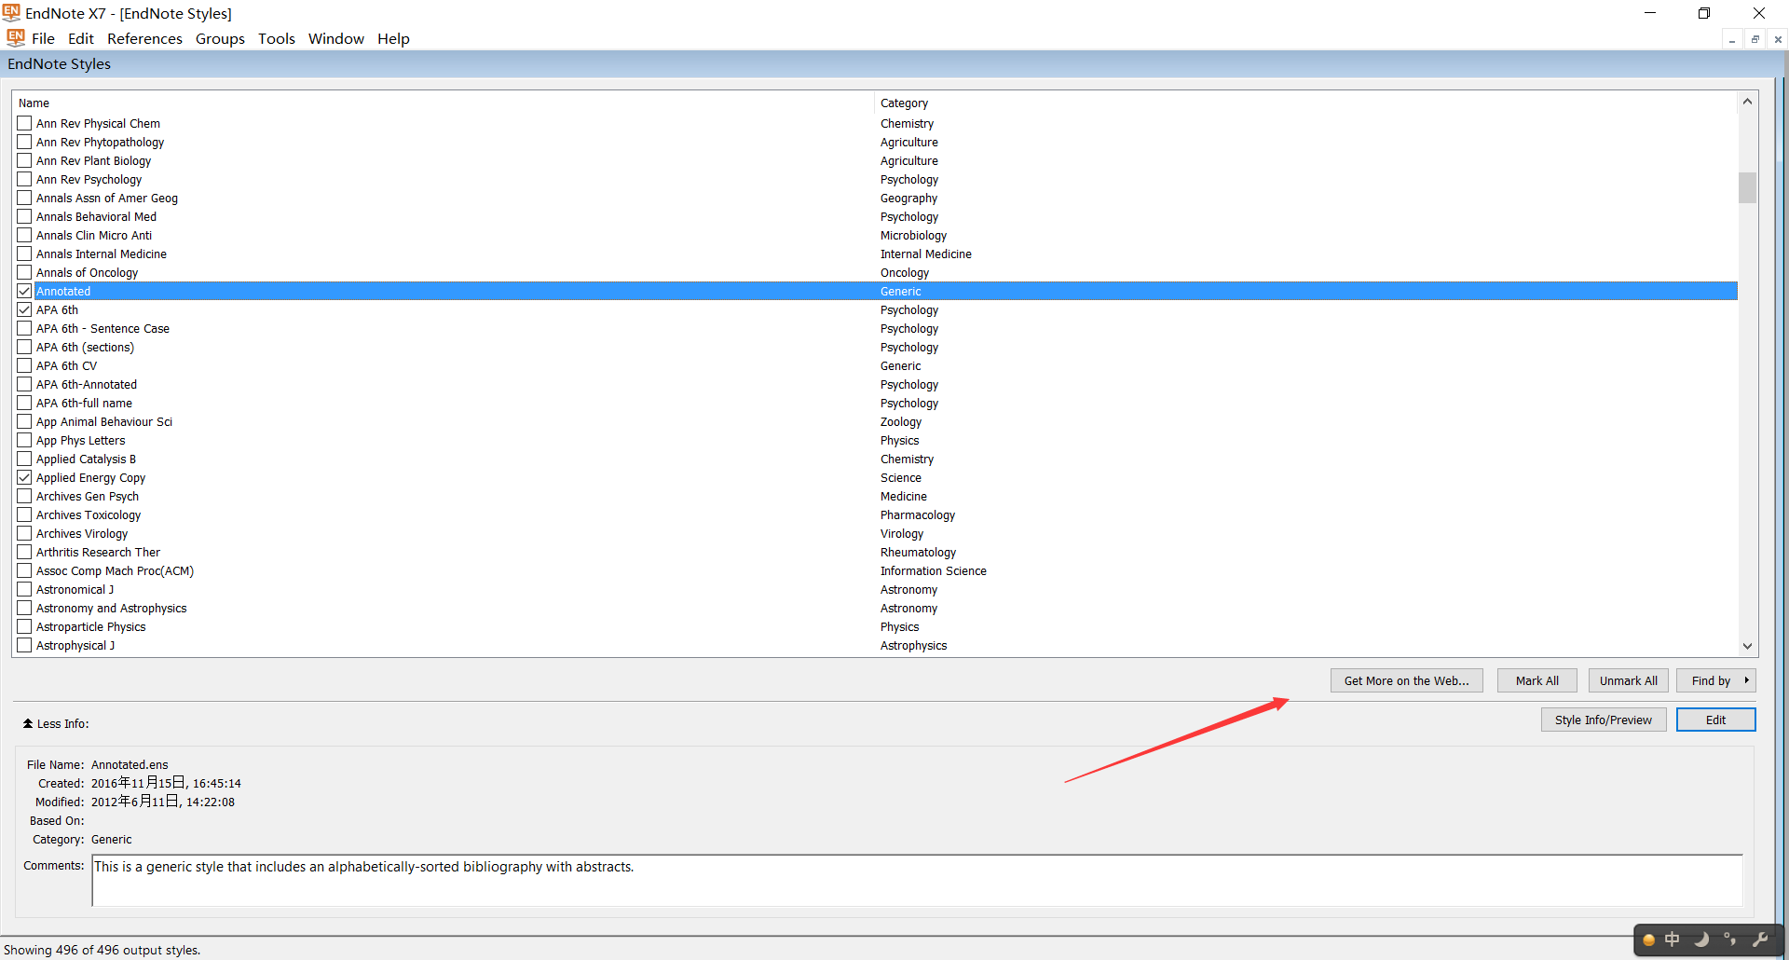Click the orange ball IME toolbar icon

(x=1648, y=939)
